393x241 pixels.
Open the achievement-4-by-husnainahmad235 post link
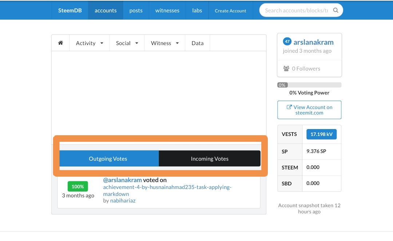click(167, 190)
